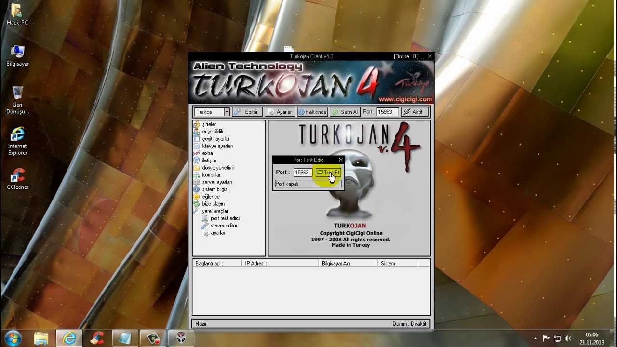
Task: Click the Hazır status bar text
Action: tap(201, 324)
